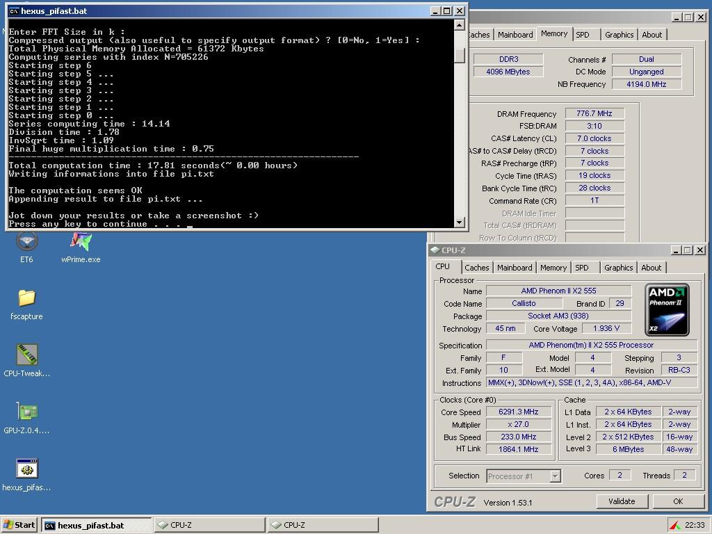Click the Level 3 cache value 6 MBytes
Viewport: 712px width, 534px height.
coord(629,449)
